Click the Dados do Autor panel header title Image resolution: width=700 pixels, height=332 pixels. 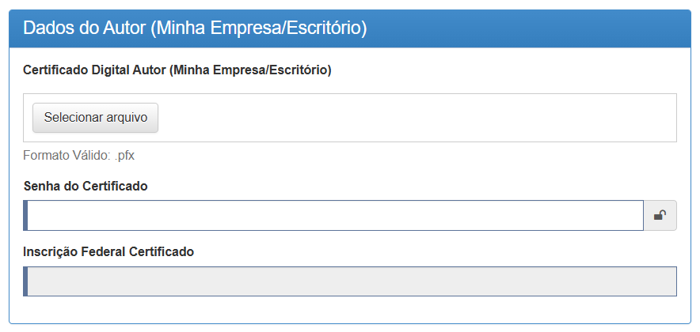coord(195,28)
